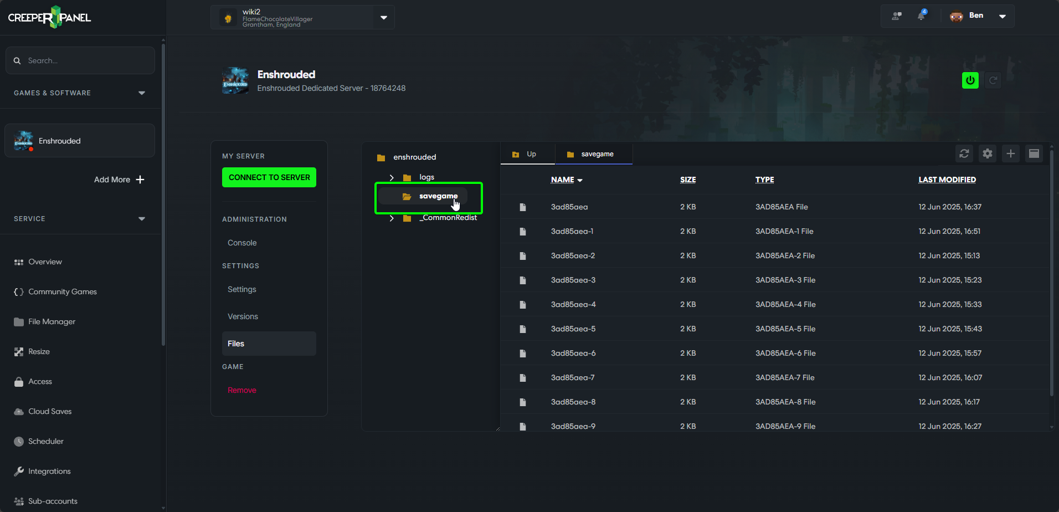
Task: Select the Enshrouded server card in sidebar
Action: click(x=80, y=141)
